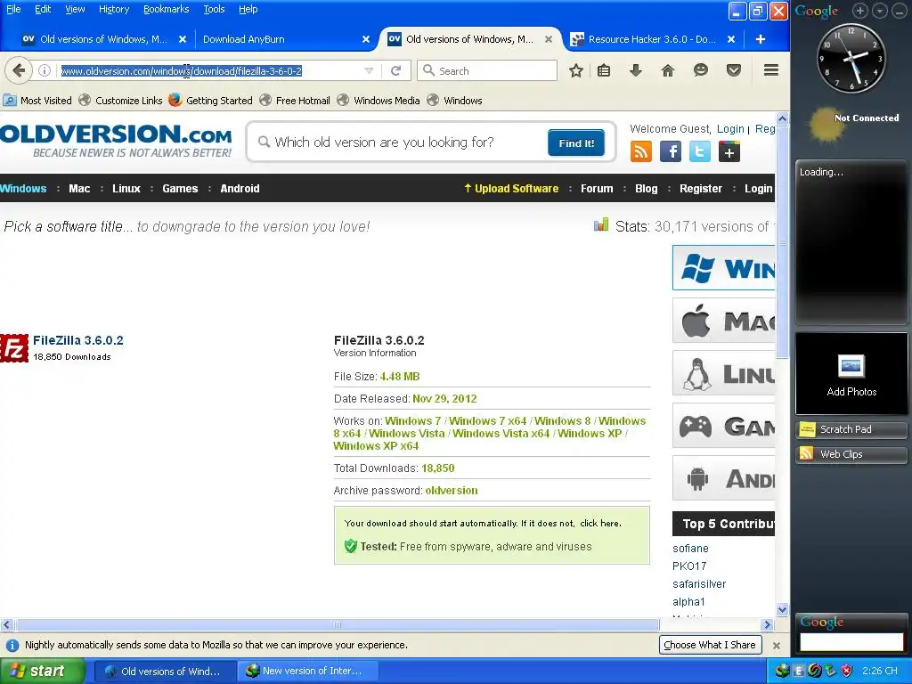The width and height of the screenshot is (912, 684).
Task: Open the sidebar options dropdown arrow
Action: coord(880,10)
